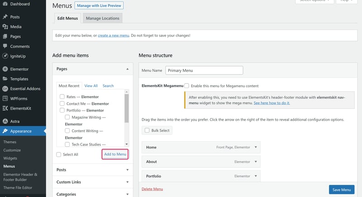Image resolution: width=362 pixels, height=197 pixels.
Task: Expand the Home menu item options
Action: [x=256, y=147]
